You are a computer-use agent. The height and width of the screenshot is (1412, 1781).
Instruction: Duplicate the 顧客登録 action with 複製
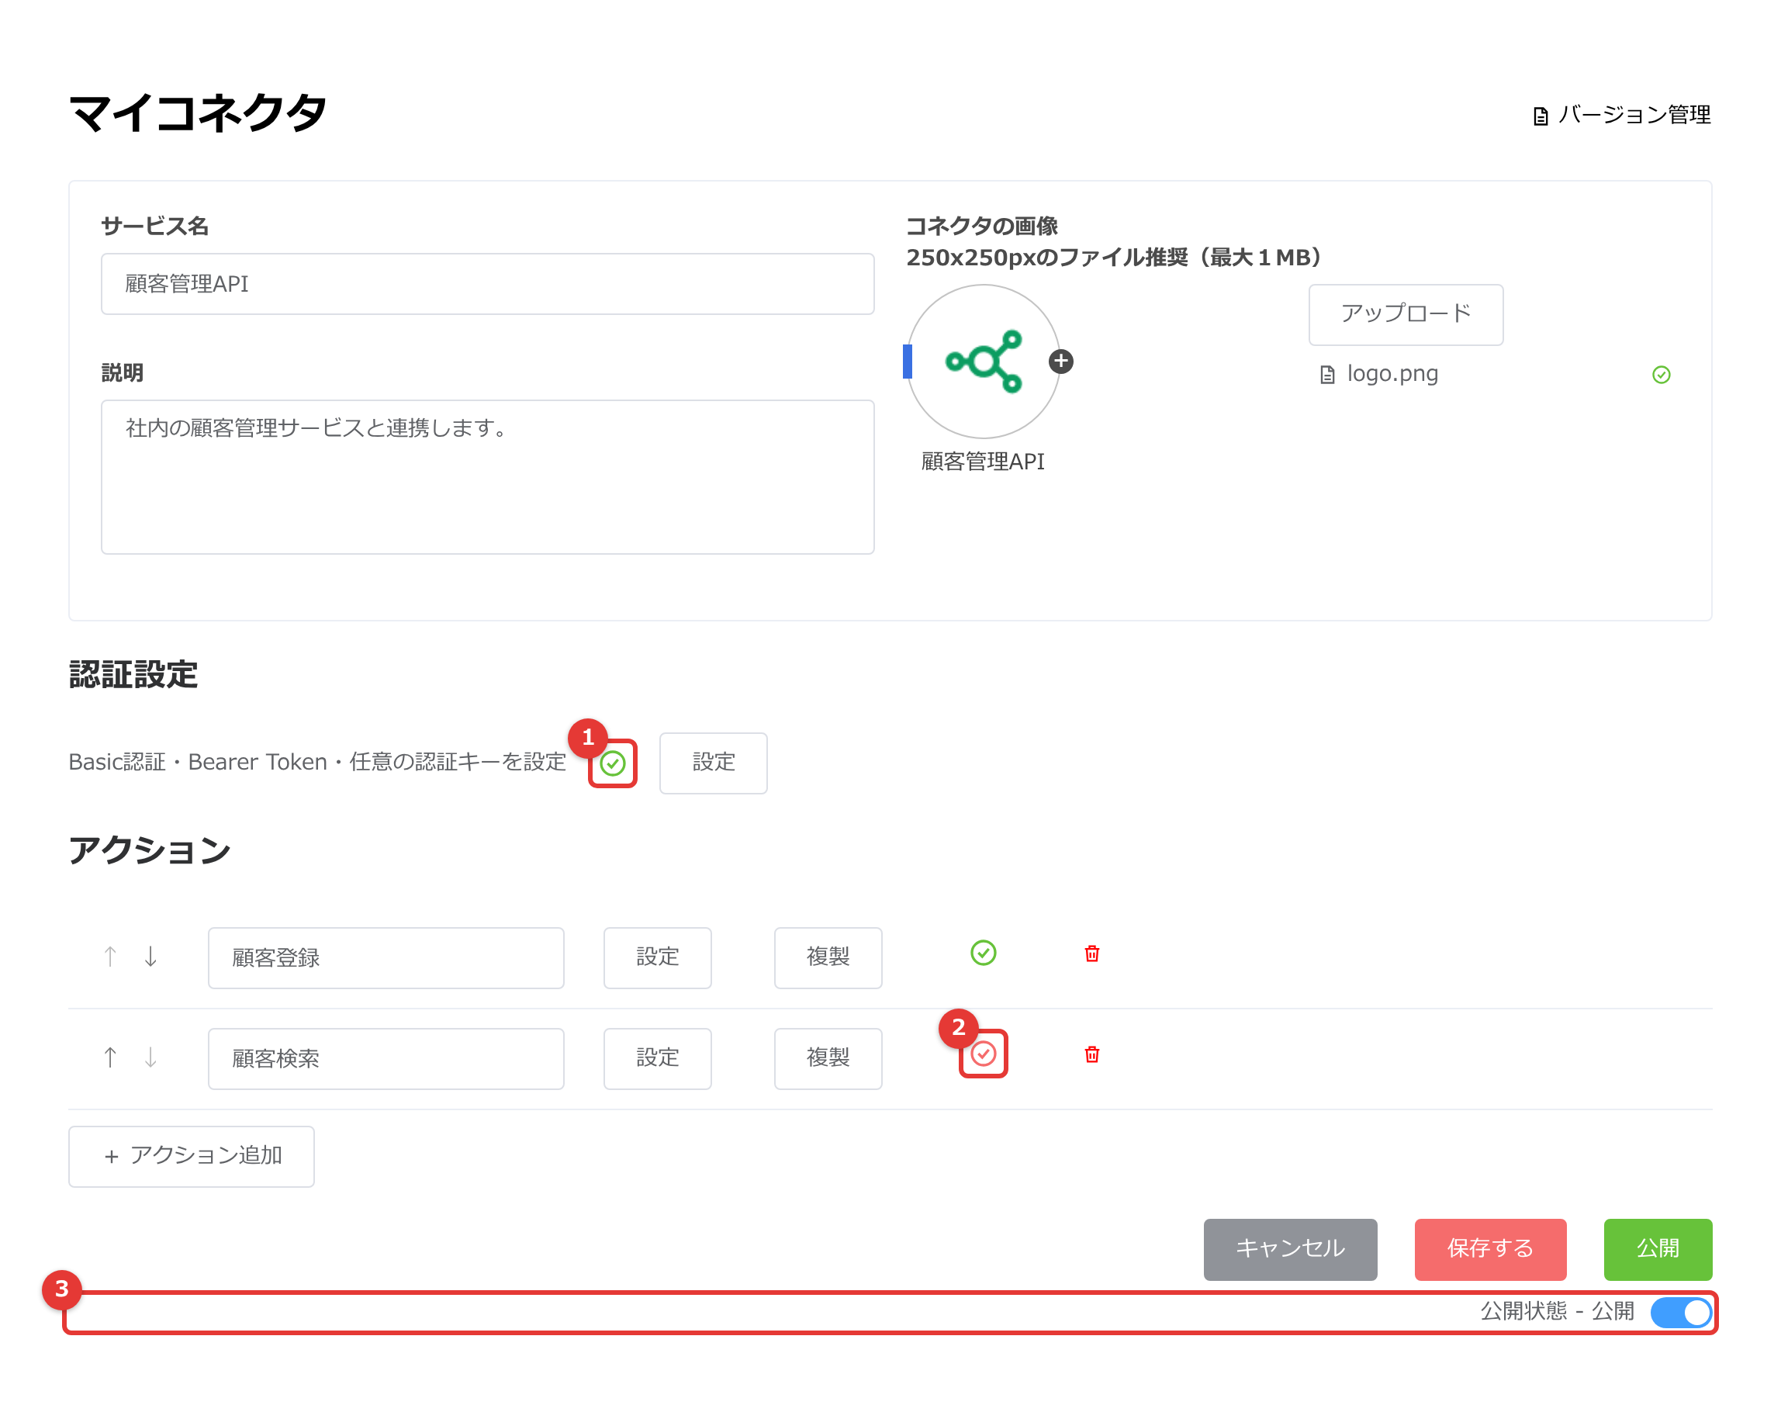828,957
